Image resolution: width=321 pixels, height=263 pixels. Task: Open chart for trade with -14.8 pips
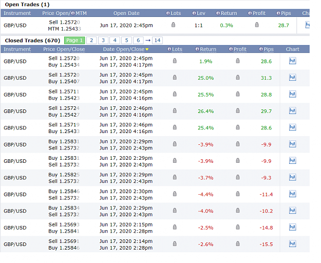click(x=293, y=227)
